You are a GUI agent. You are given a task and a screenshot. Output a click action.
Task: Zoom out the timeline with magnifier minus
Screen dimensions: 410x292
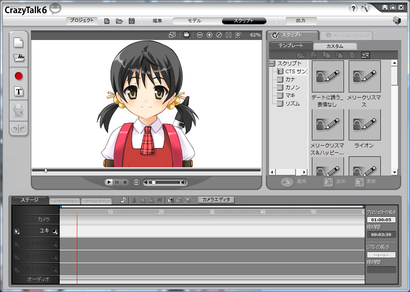pos(179,200)
